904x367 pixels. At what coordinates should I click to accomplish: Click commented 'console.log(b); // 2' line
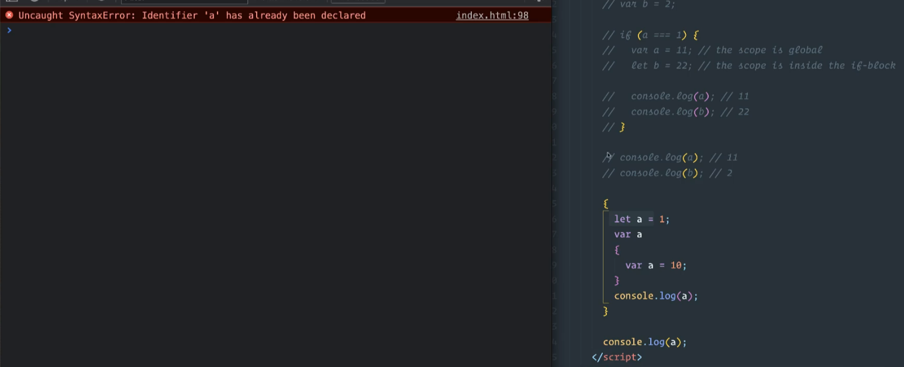(x=668, y=173)
